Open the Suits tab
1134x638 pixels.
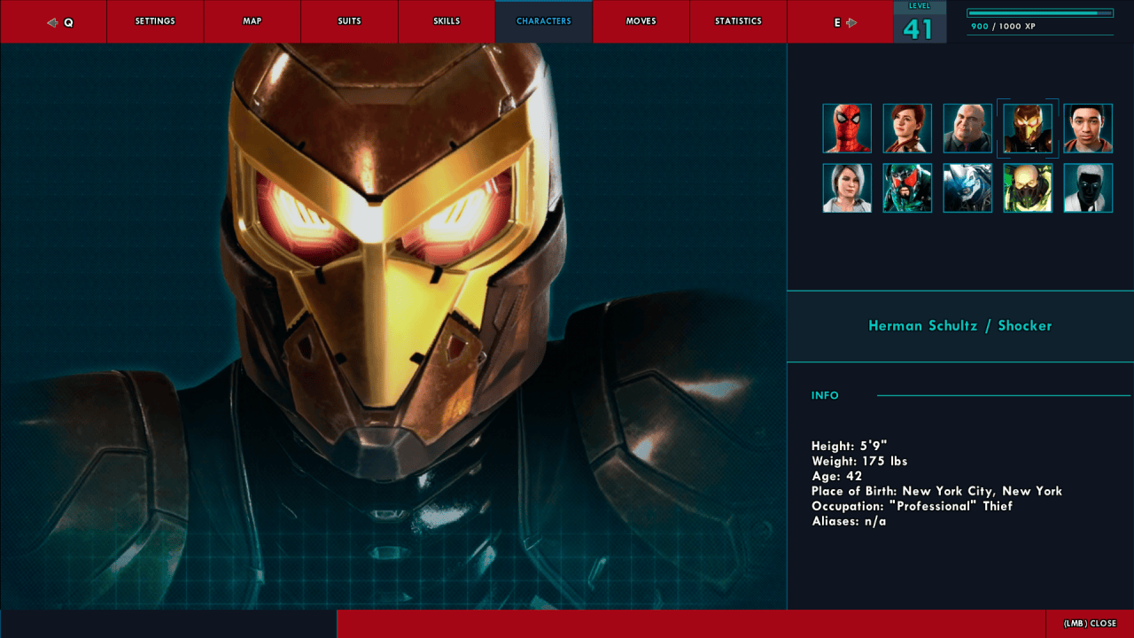pos(349,21)
